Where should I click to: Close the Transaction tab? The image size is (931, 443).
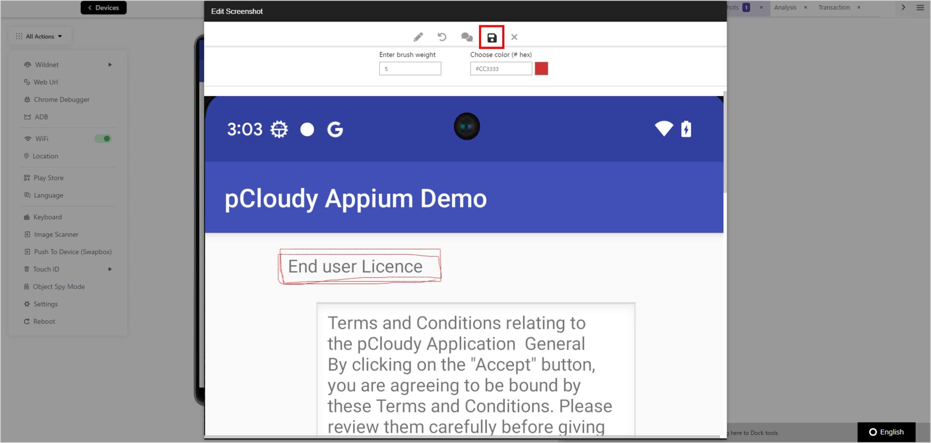pyautogui.click(x=859, y=7)
